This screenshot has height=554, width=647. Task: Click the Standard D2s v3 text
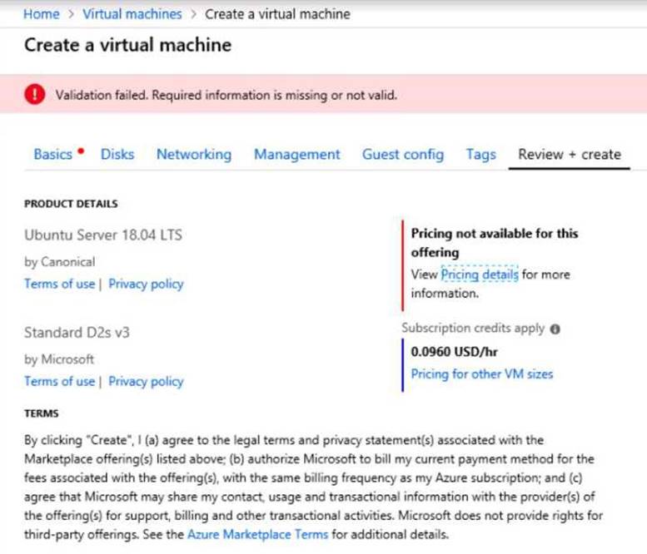point(77,332)
